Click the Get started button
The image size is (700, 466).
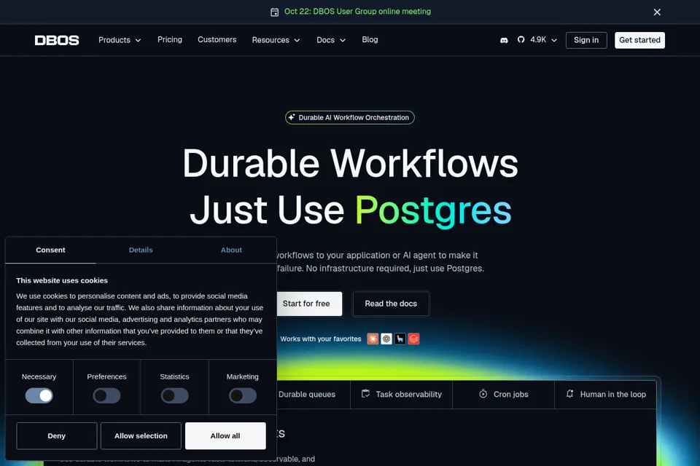point(639,40)
